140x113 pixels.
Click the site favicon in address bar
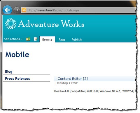[24, 10]
